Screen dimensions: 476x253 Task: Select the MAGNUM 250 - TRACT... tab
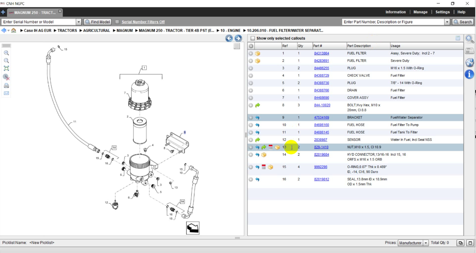pos(35,12)
